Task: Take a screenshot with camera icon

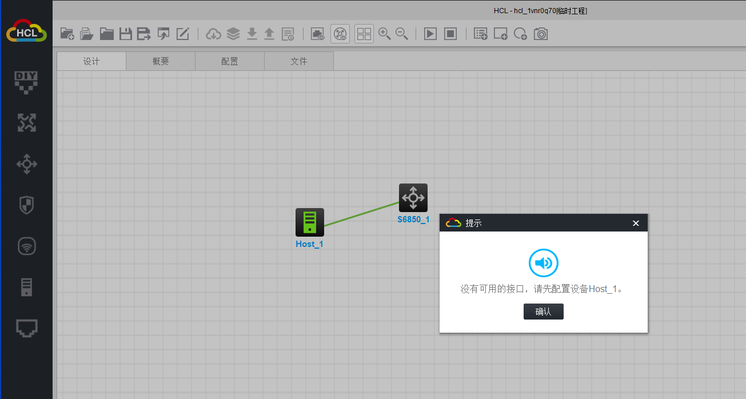Action: tap(541, 34)
